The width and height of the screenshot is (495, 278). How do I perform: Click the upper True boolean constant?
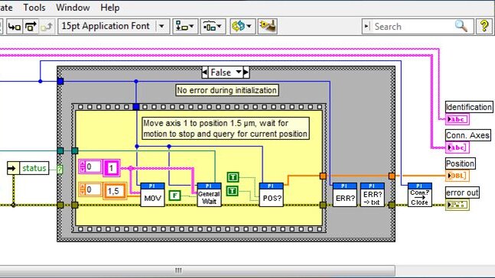pyautogui.click(x=233, y=177)
